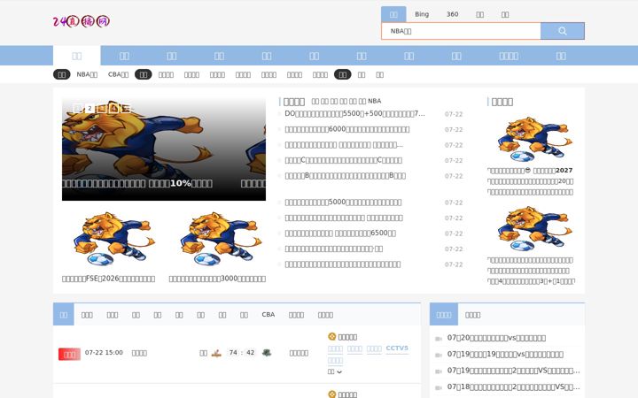638x398 pixels.
Task: Click the camera icon on the 07_19 row containing 19
Action: (439, 355)
